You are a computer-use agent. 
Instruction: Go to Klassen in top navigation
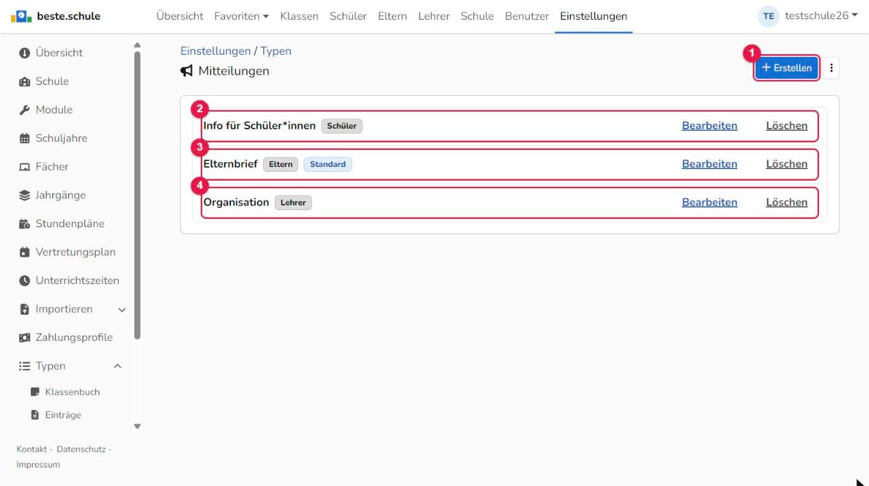(299, 16)
